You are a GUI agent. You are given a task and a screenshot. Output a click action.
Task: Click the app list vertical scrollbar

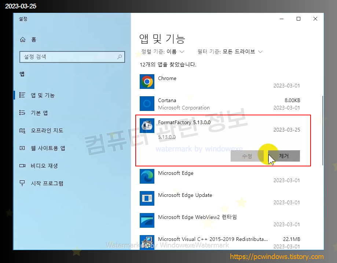(x=322, y=130)
